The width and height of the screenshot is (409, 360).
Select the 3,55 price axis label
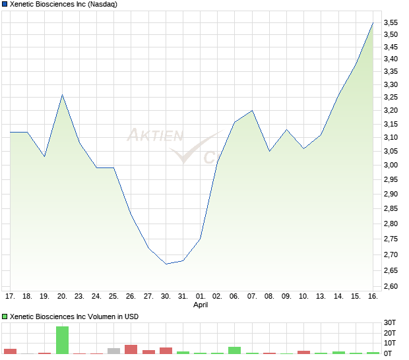(391, 22)
